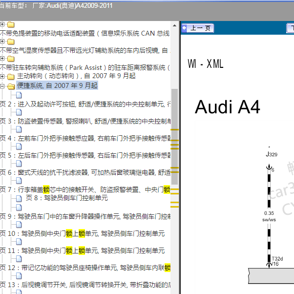Click the T32d/16 connector label
The image size is (294, 294).
tap(277, 261)
